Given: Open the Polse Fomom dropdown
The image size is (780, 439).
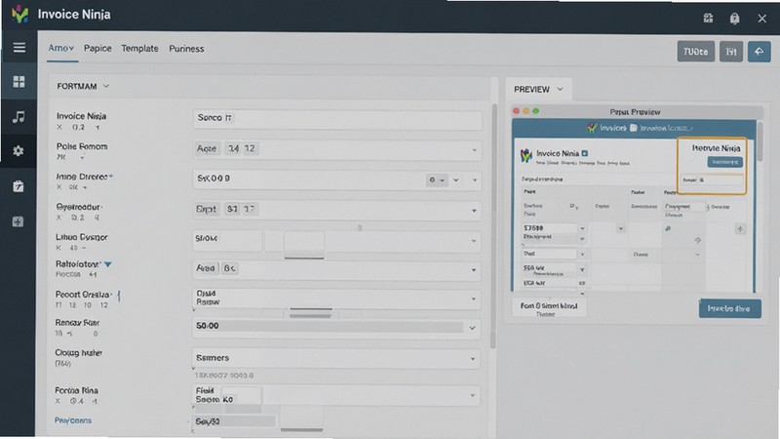Looking at the screenshot, I should pos(474,150).
